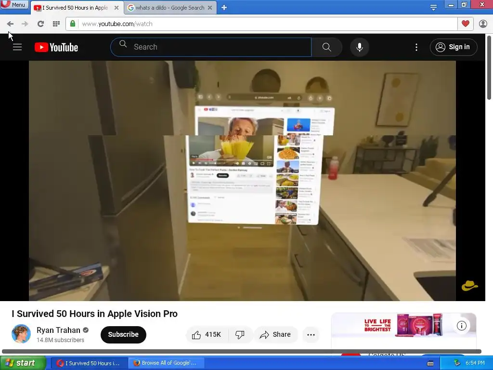Click the taskbar clock showing 6:54 PM
493x370 pixels.
475,363
